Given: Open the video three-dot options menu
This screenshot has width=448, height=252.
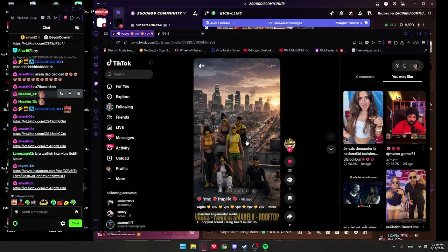Looking at the screenshot, I should 273,66.
